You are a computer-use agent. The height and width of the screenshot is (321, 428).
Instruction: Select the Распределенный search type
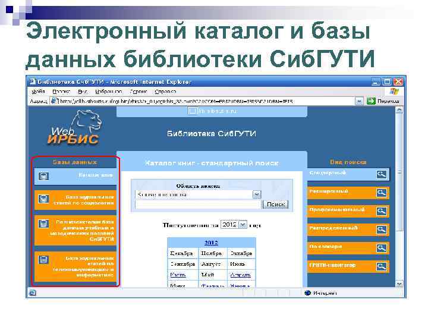click(x=348, y=229)
